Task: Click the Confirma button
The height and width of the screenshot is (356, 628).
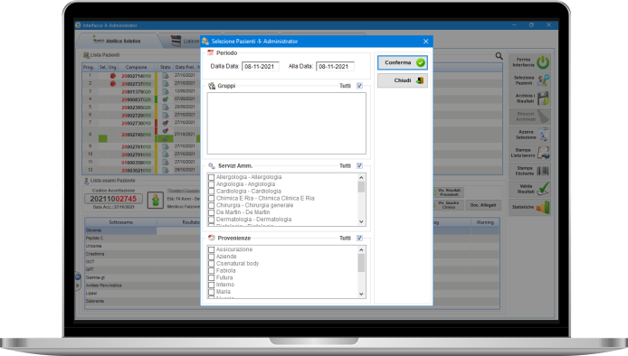Action: pyautogui.click(x=403, y=62)
